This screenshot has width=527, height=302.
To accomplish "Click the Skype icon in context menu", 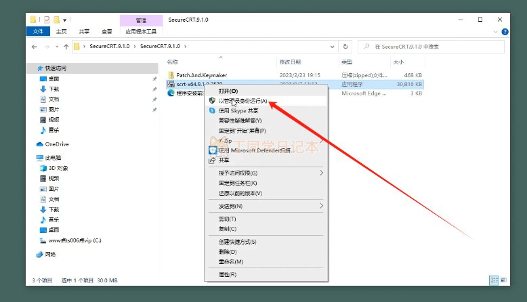I will 212,110.
